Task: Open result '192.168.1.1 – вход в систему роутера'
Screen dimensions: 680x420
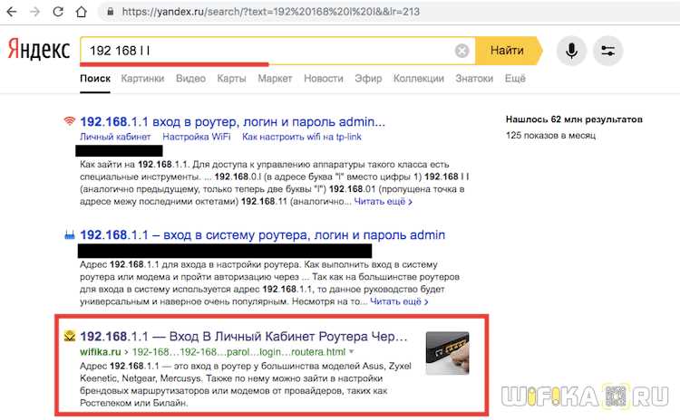Action: pos(263,234)
